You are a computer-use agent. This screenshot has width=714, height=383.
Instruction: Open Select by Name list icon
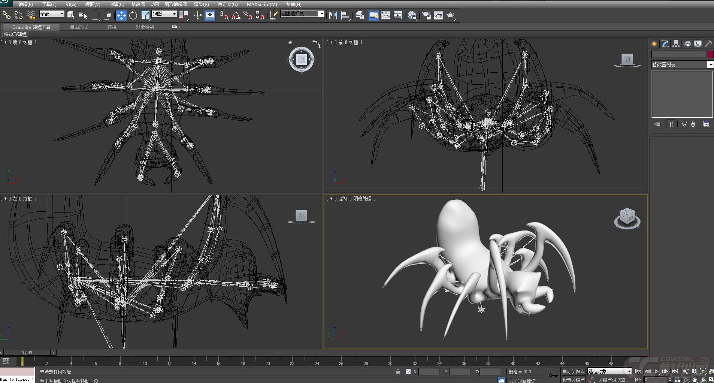point(83,15)
